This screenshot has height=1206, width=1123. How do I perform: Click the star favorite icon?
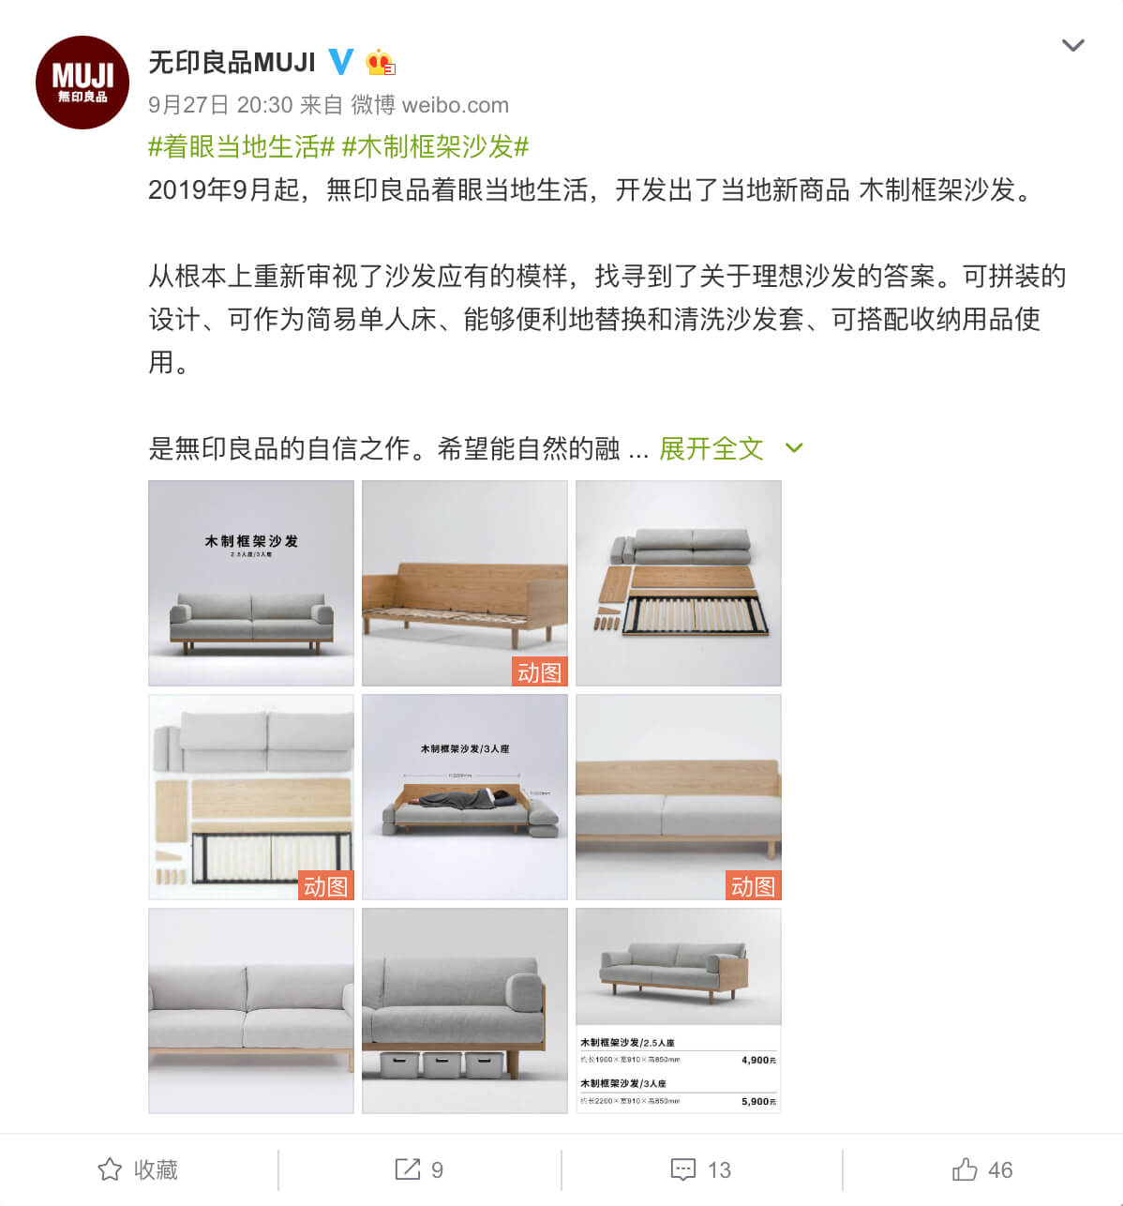(x=110, y=1169)
